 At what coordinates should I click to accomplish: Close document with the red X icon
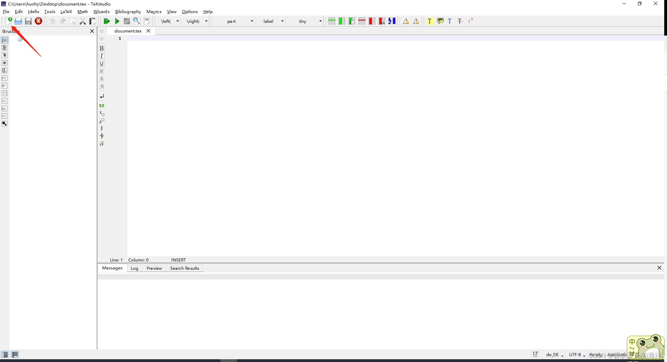(38, 21)
